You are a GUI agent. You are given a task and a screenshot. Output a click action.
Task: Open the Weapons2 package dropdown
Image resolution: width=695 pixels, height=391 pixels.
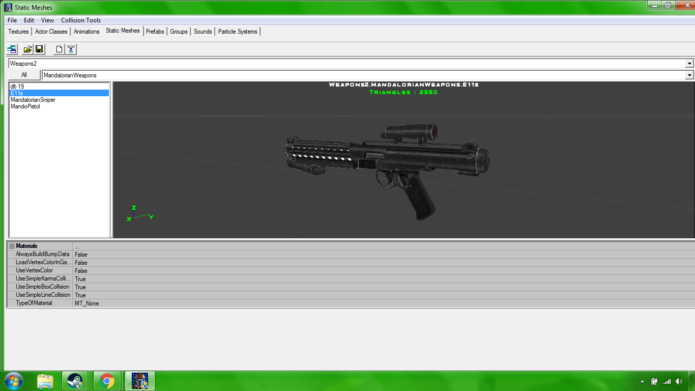pos(689,64)
